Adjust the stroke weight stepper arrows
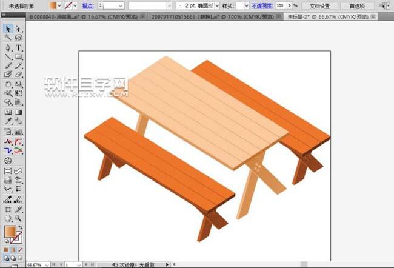 101,5
